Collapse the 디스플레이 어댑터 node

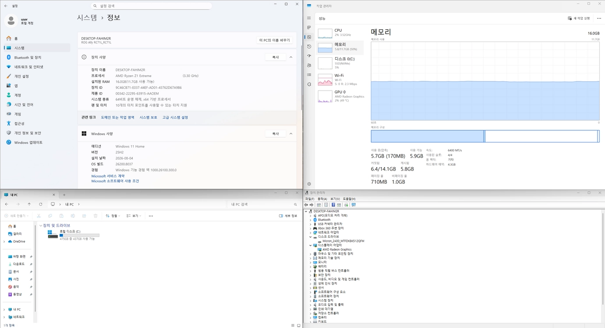(x=311, y=245)
